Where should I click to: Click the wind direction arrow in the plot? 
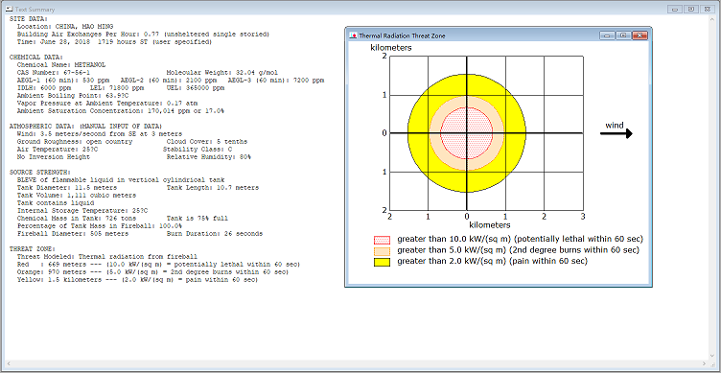pyautogui.click(x=616, y=133)
